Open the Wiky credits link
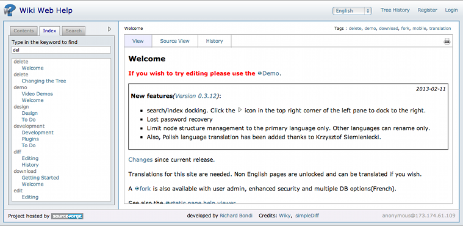463x226 pixels. (285, 216)
